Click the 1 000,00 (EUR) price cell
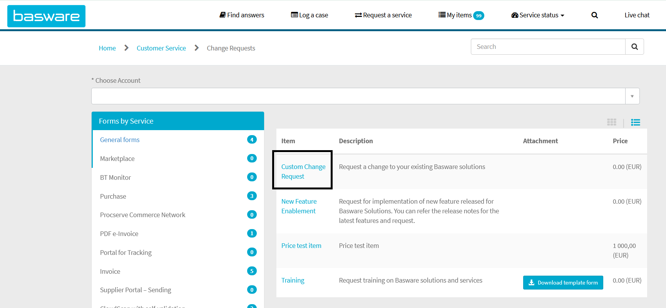The height and width of the screenshot is (308, 666). click(624, 251)
